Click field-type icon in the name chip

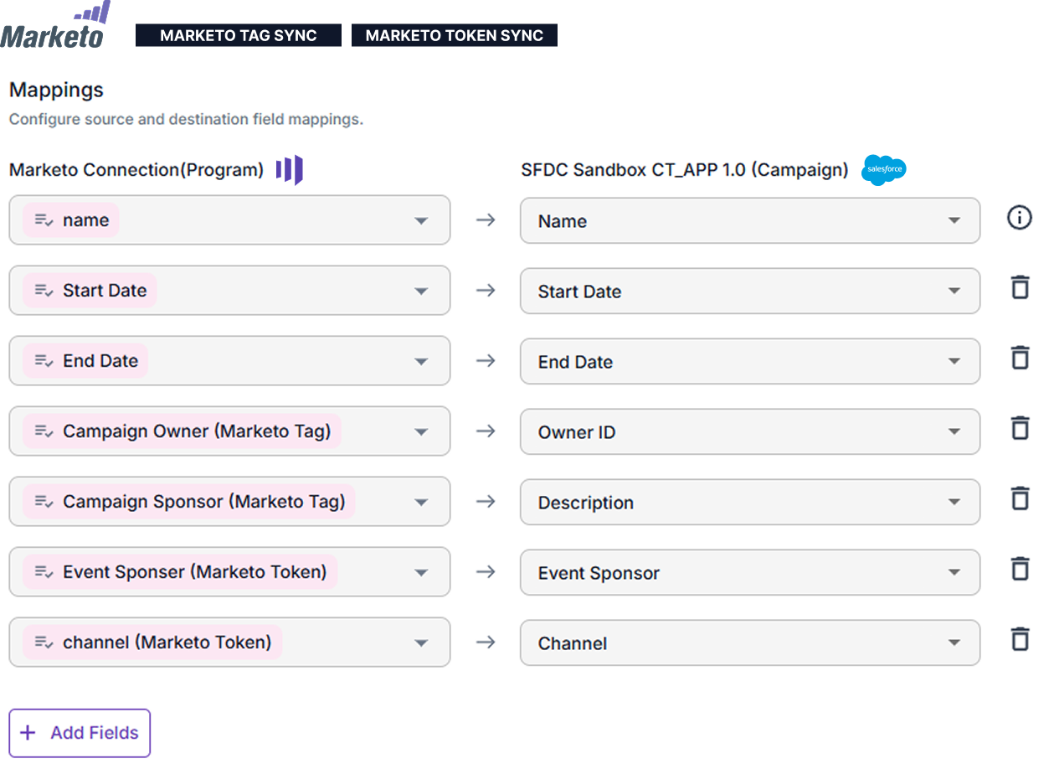pyautogui.click(x=44, y=220)
